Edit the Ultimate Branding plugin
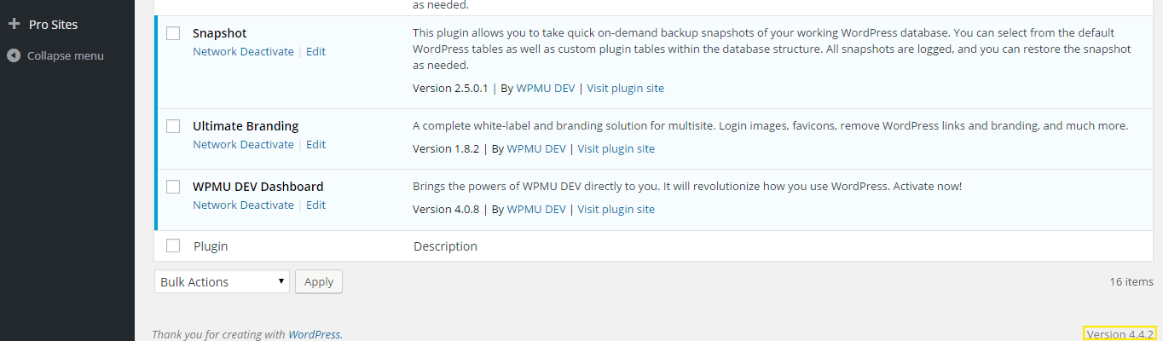The height and width of the screenshot is (341, 1163). click(315, 144)
